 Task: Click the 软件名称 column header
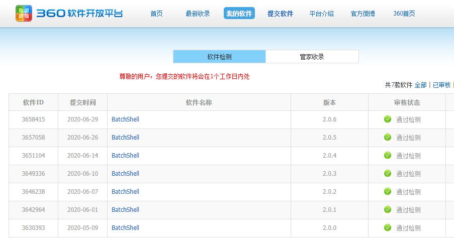199,102
